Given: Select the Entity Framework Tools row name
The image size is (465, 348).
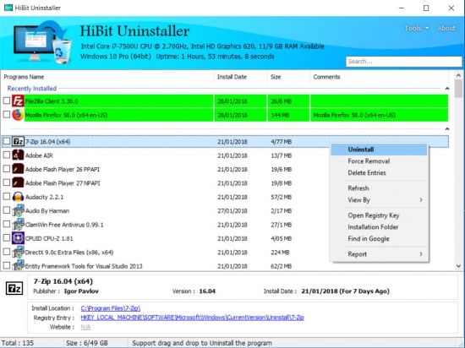Looking at the screenshot, I should (84, 266).
